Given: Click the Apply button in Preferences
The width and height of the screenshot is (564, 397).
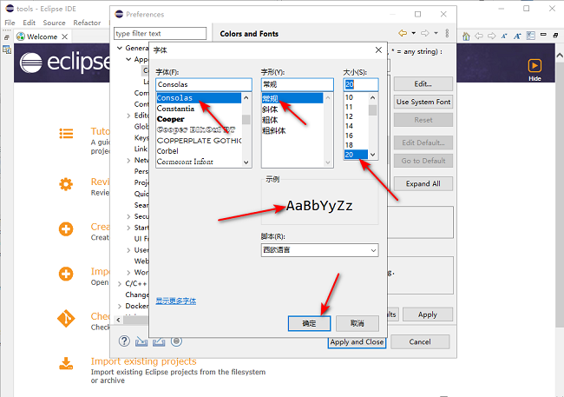Looking at the screenshot, I should tap(427, 314).
